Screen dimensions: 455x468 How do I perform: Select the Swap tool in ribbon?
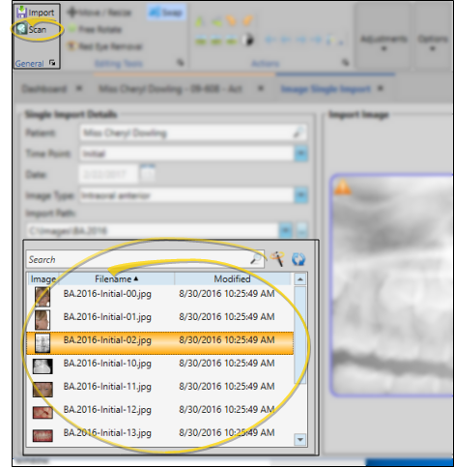(x=166, y=13)
